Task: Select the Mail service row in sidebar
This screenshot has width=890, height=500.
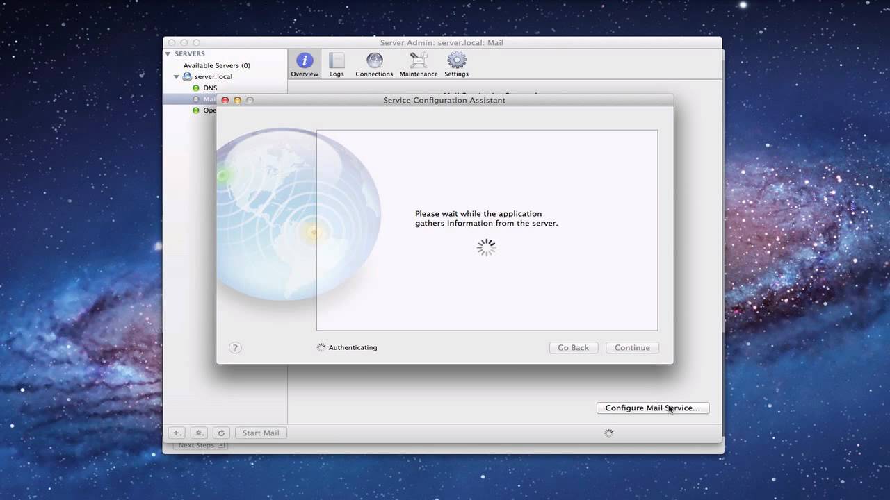Action: click(x=190, y=99)
